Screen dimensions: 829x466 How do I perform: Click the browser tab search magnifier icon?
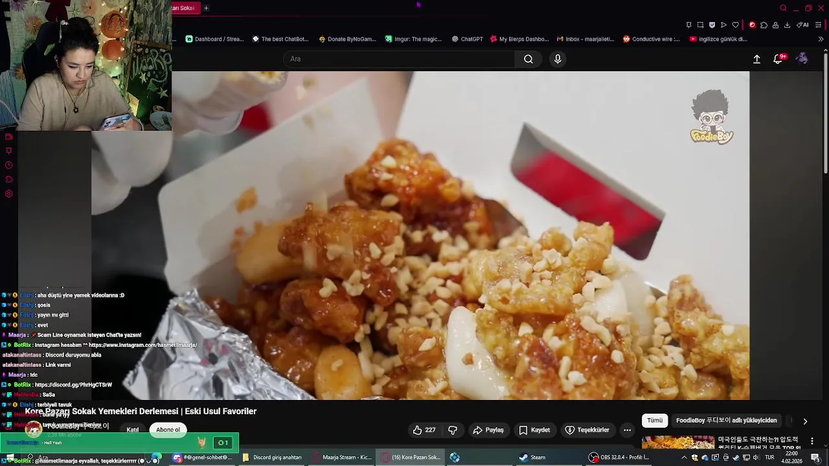pos(783,8)
